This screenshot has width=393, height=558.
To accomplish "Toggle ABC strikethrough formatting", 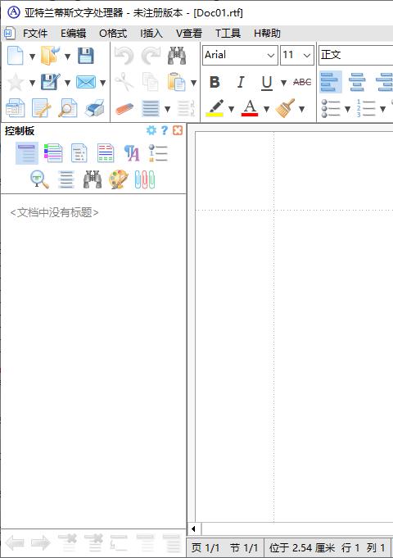I will pos(302,82).
